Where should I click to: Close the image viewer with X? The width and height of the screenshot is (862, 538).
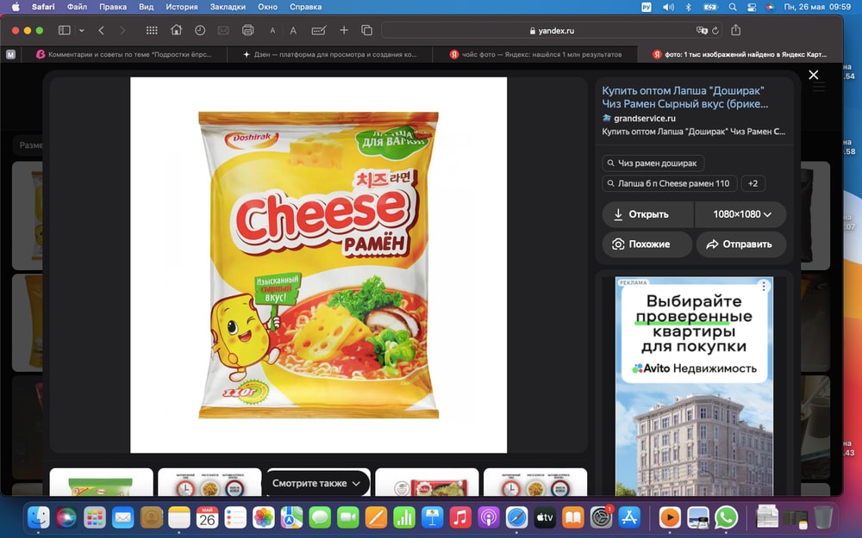tap(814, 75)
